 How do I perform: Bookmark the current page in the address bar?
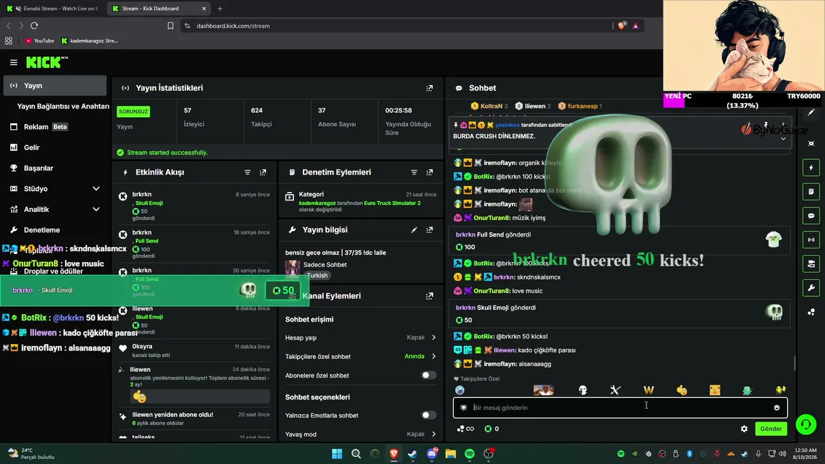[170, 26]
